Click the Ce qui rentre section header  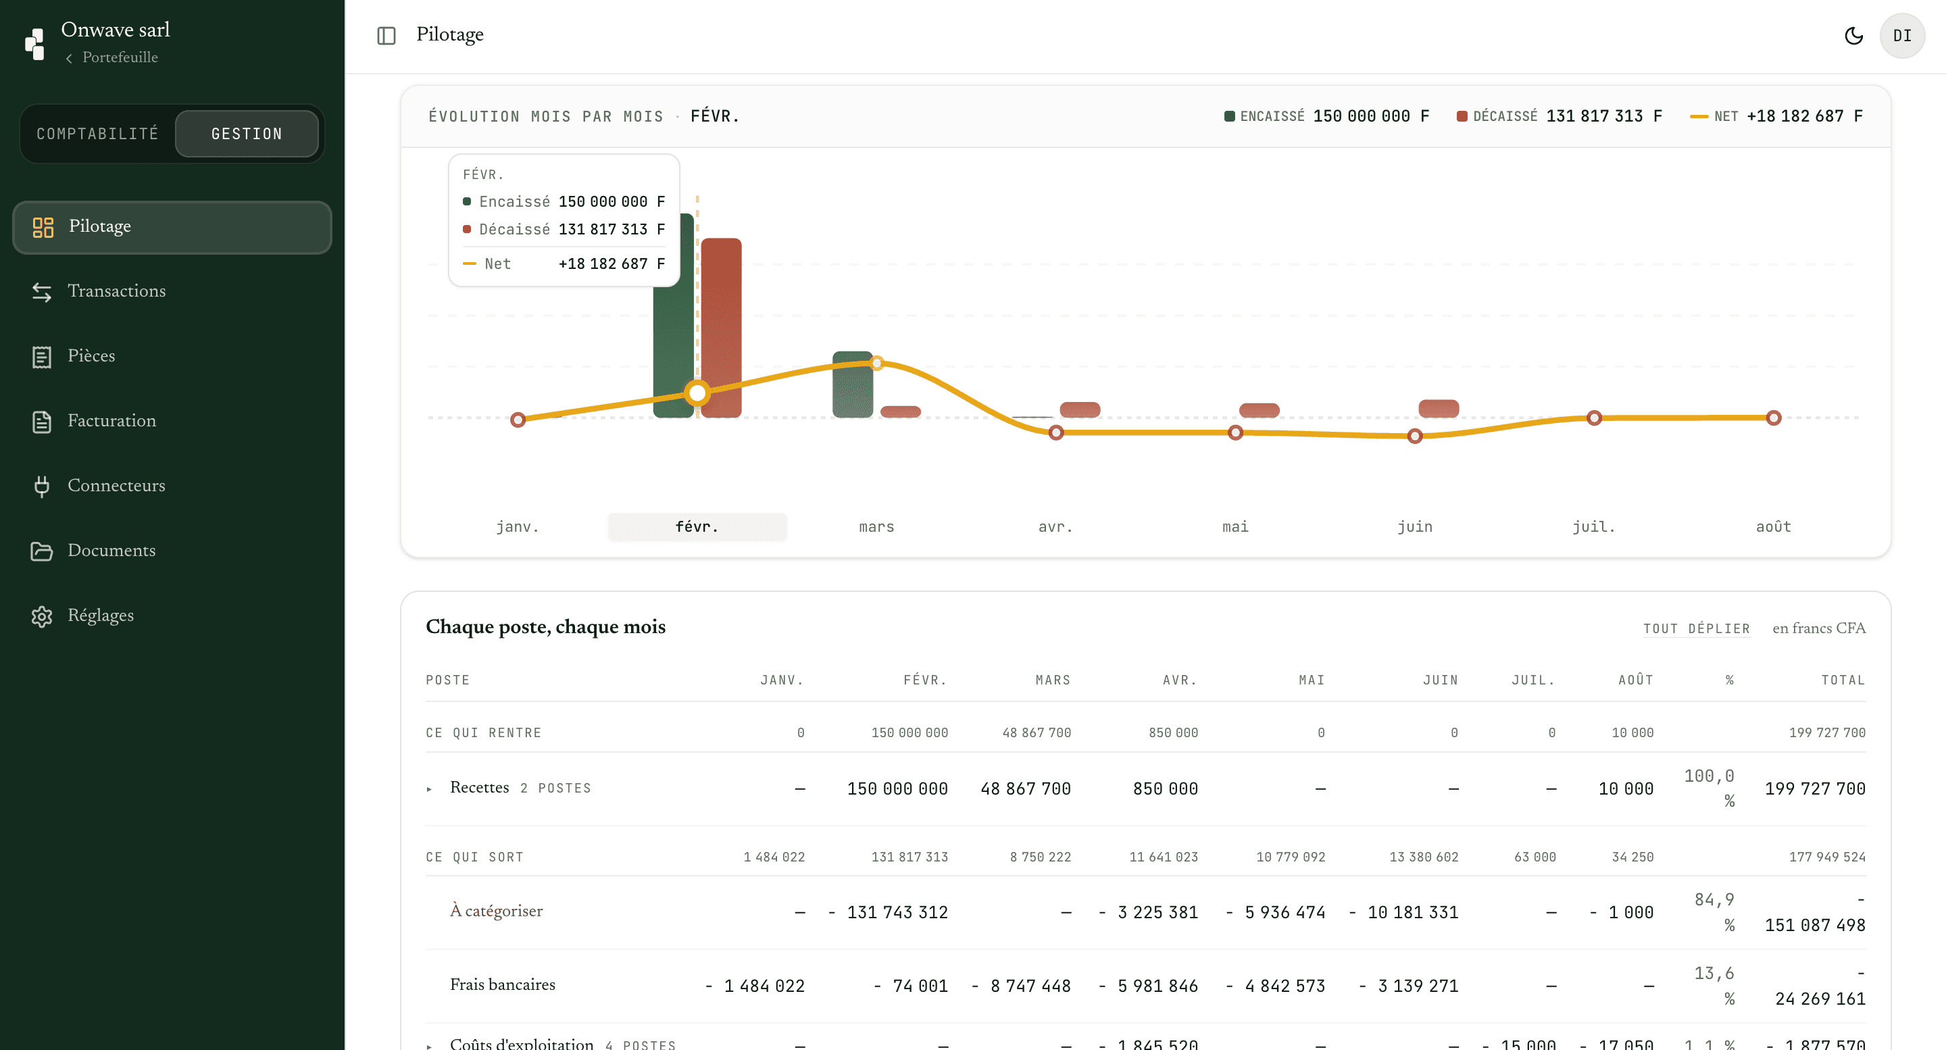click(x=484, y=732)
